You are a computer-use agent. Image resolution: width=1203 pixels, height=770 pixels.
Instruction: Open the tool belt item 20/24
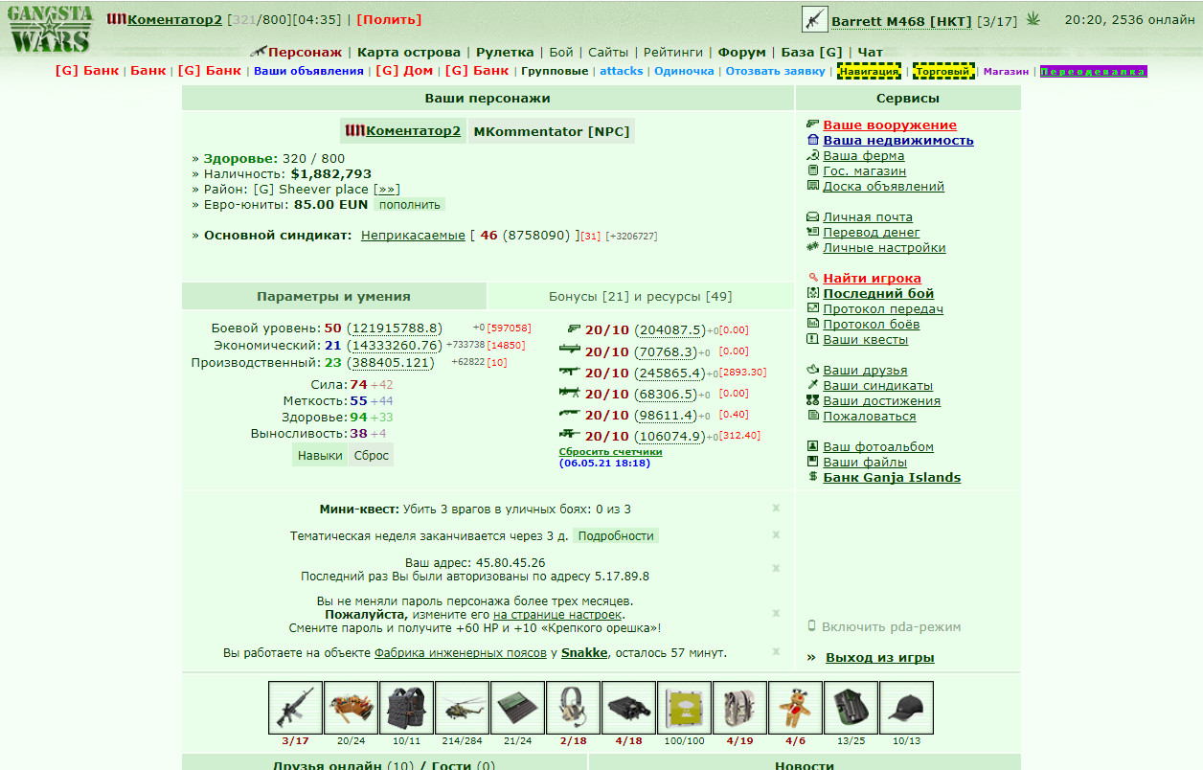click(351, 708)
